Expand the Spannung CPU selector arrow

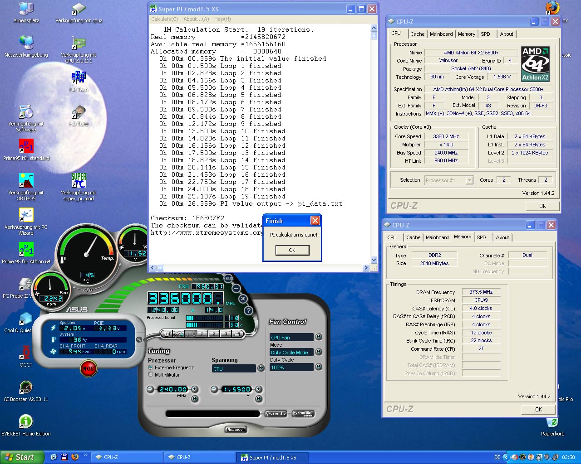261,368
